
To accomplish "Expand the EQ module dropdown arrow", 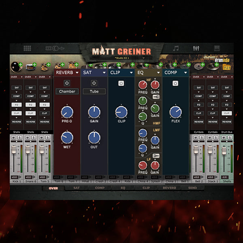I will pyautogui.click(x=158, y=73).
